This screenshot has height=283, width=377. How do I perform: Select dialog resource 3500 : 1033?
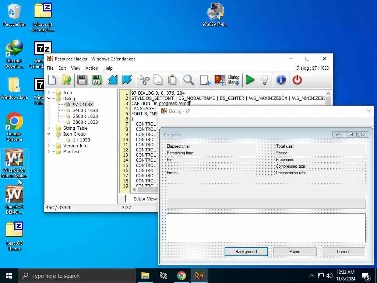coord(85,116)
